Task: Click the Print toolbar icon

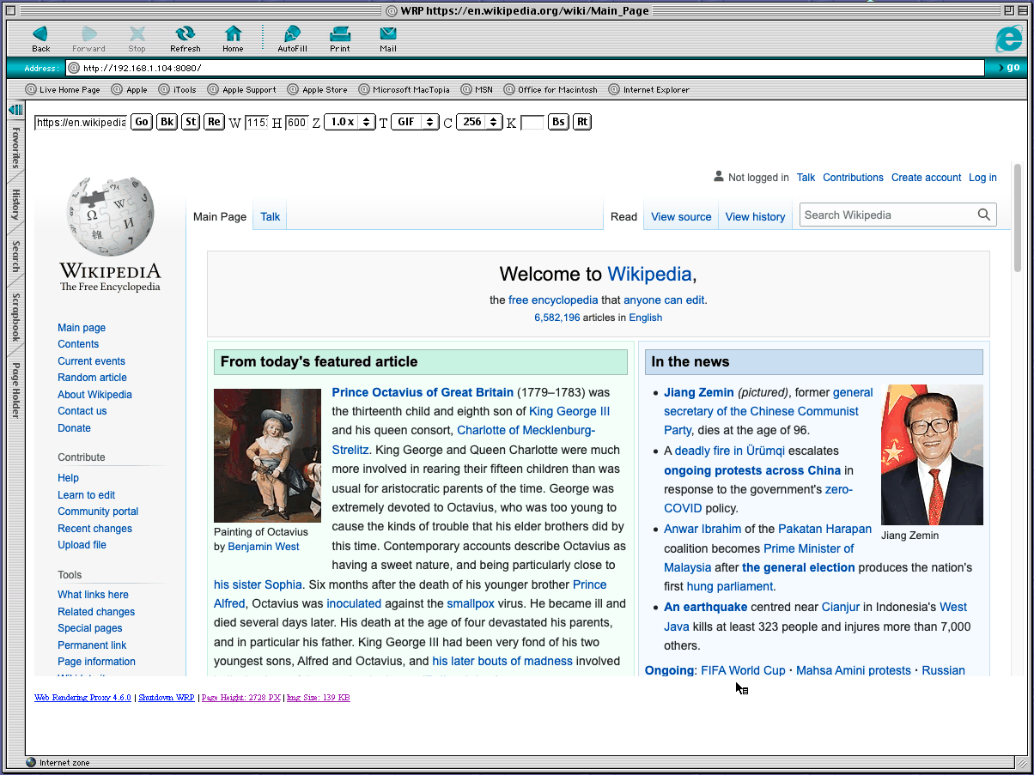Action: tap(339, 33)
